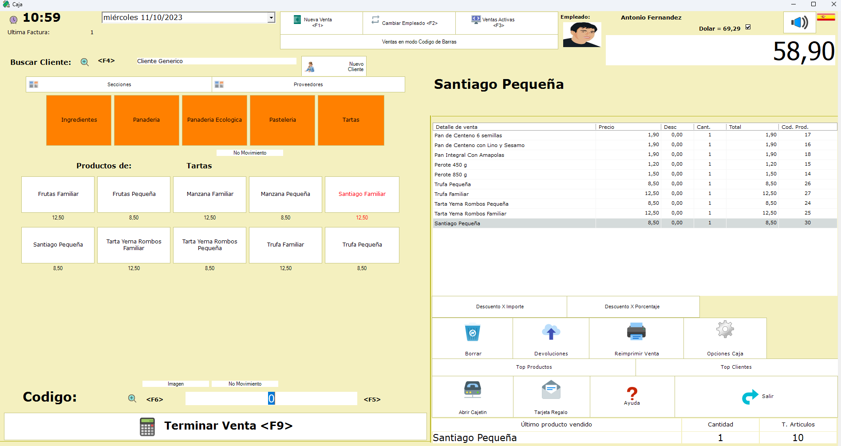Add Manzana Familiar product tile
This screenshot has width=841, height=446.
209,195
